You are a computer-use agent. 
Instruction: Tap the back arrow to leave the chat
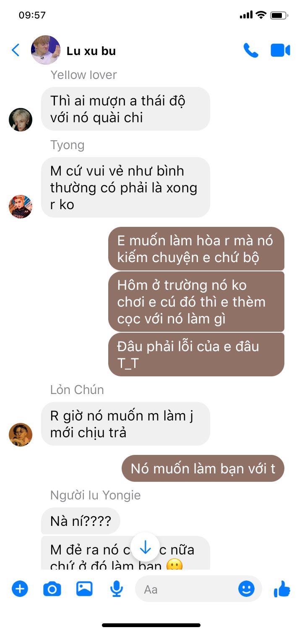[x=16, y=50]
